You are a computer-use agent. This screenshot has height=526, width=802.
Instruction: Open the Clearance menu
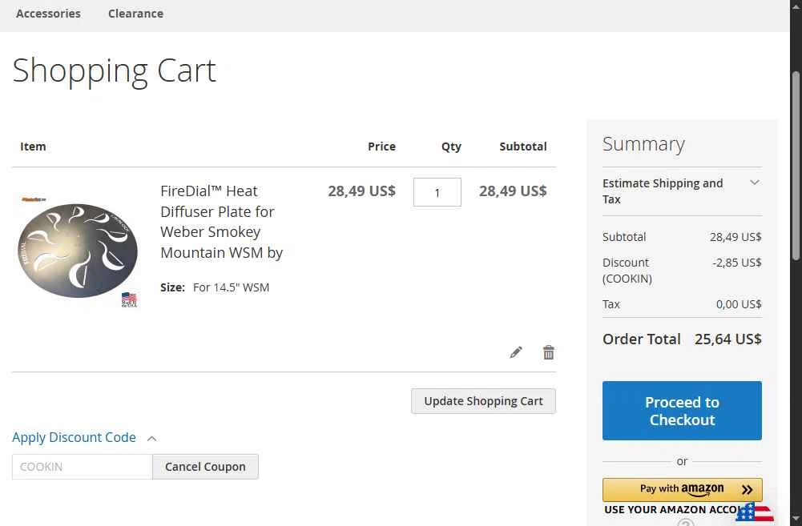click(135, 14)
